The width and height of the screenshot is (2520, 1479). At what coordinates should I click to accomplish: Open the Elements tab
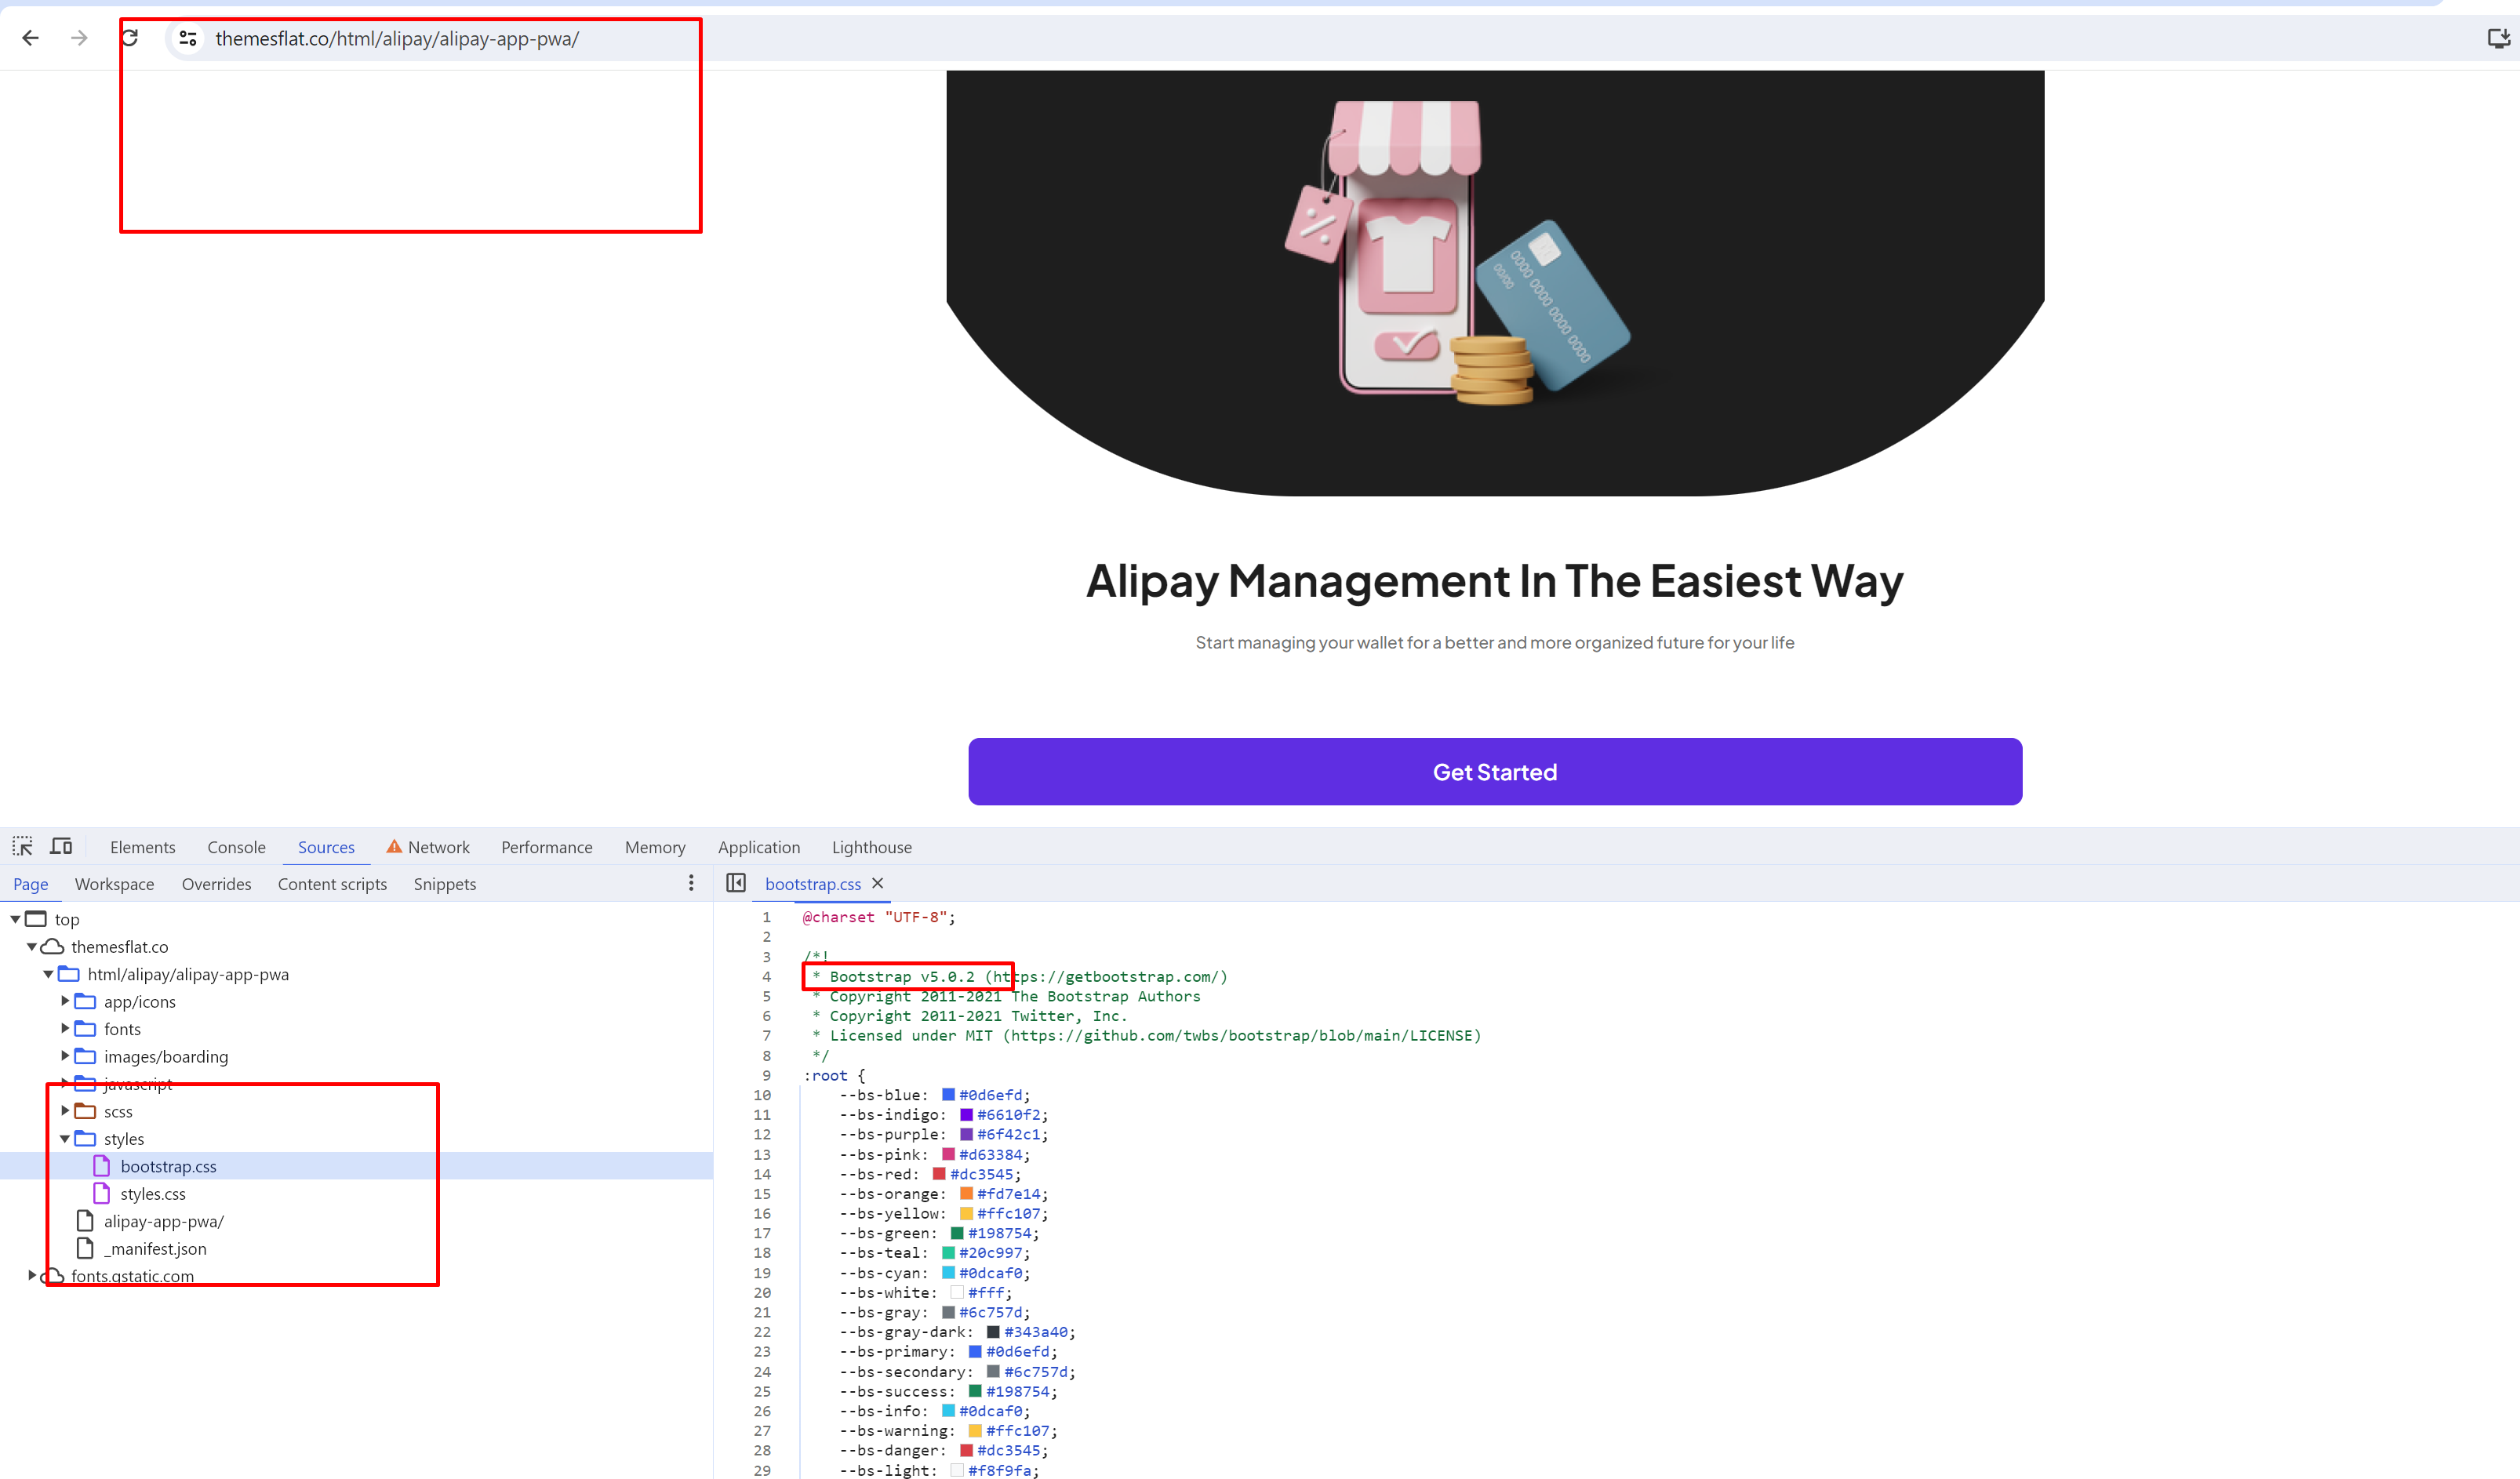point(142,847)
